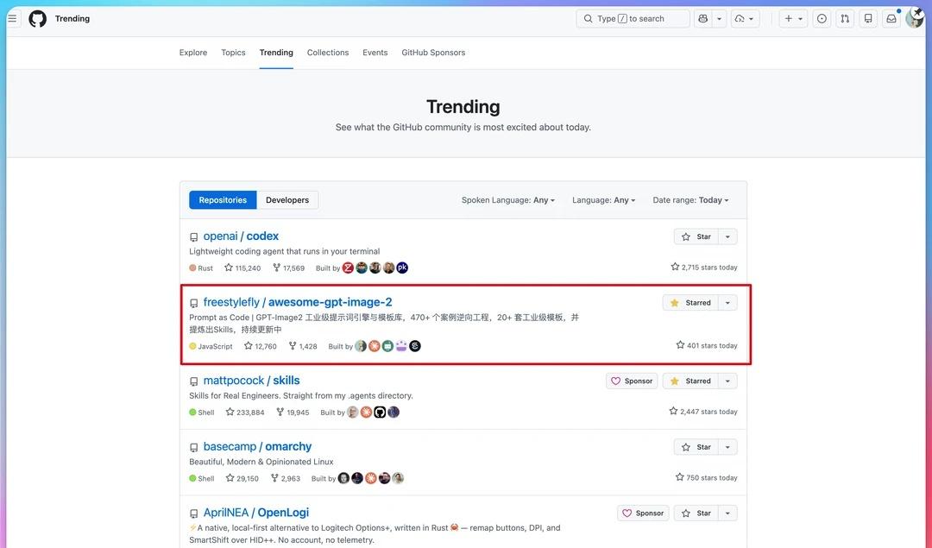Open AprilNEA / OpenLogi repository link
932x548 pixels.
pyautogui.click(x=256, y=513)
